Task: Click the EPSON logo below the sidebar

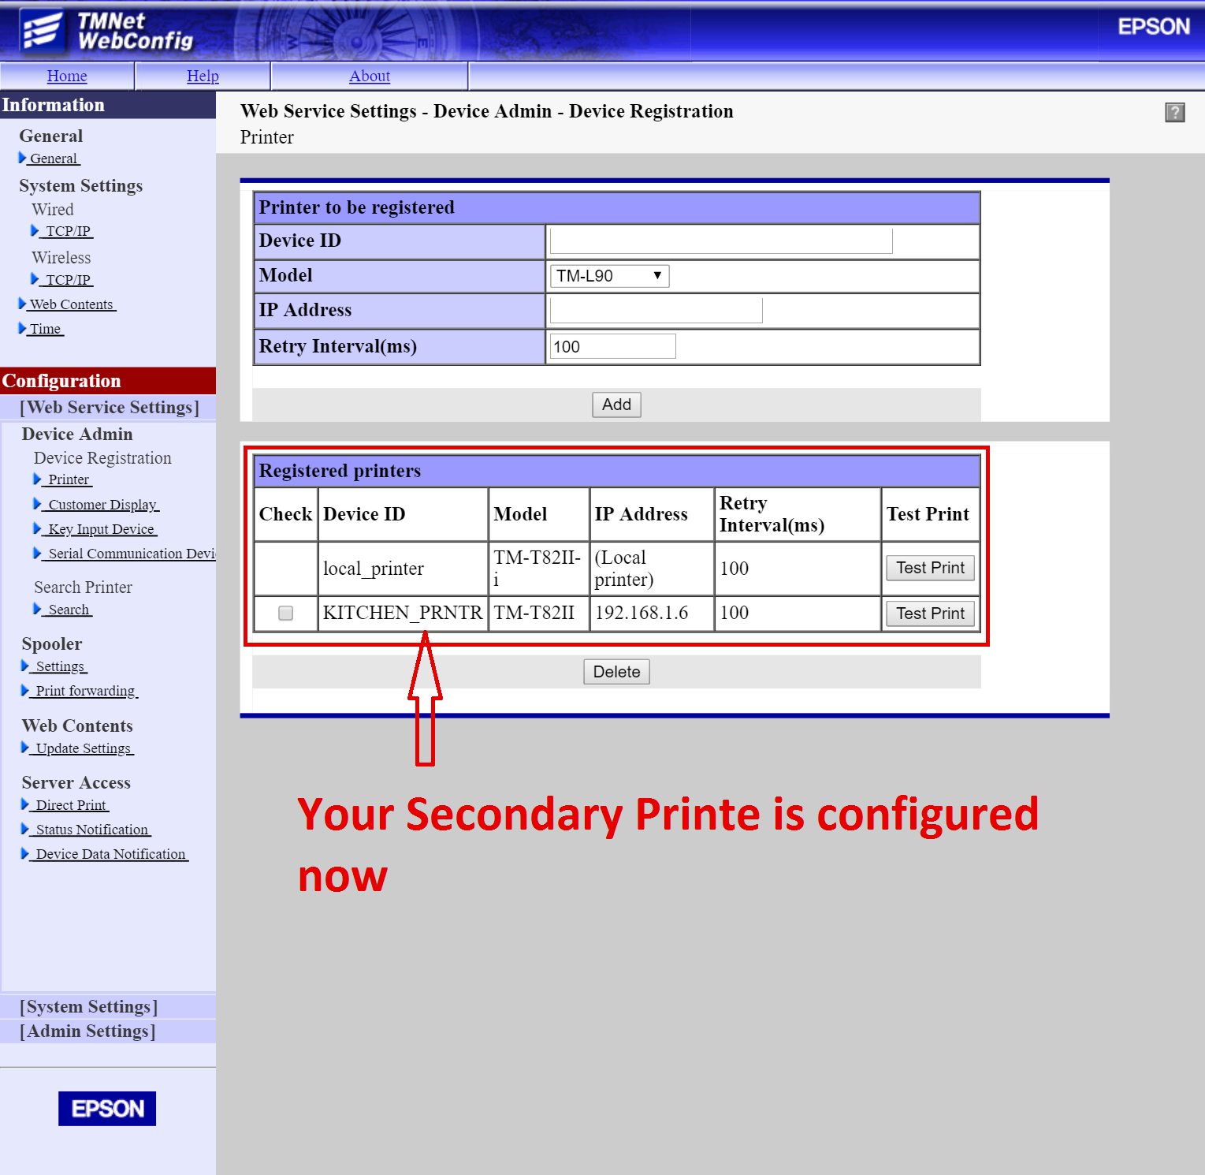Action: pos(107,1109)
